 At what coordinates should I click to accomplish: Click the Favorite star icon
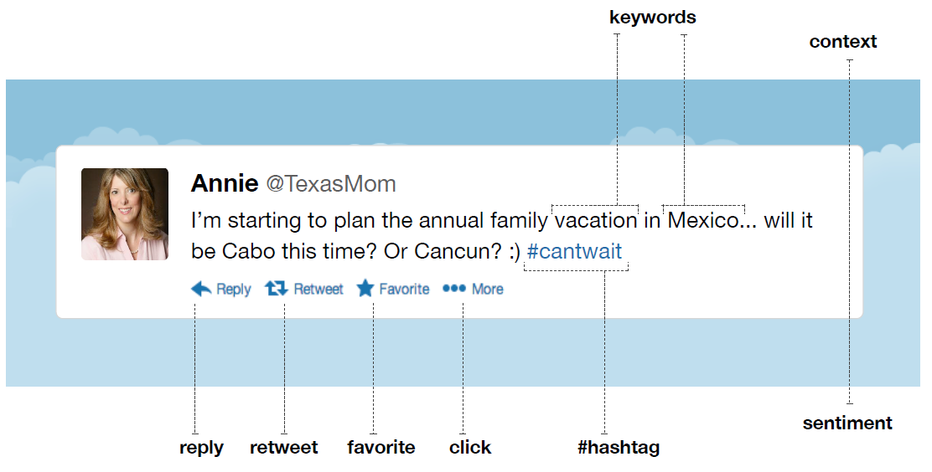(x=365, y=289)
